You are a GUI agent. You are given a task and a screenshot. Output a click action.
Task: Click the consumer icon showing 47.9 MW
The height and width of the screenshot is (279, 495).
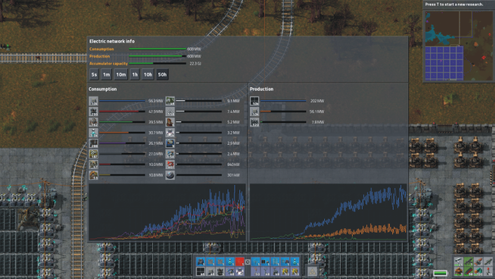pos(93,112)
